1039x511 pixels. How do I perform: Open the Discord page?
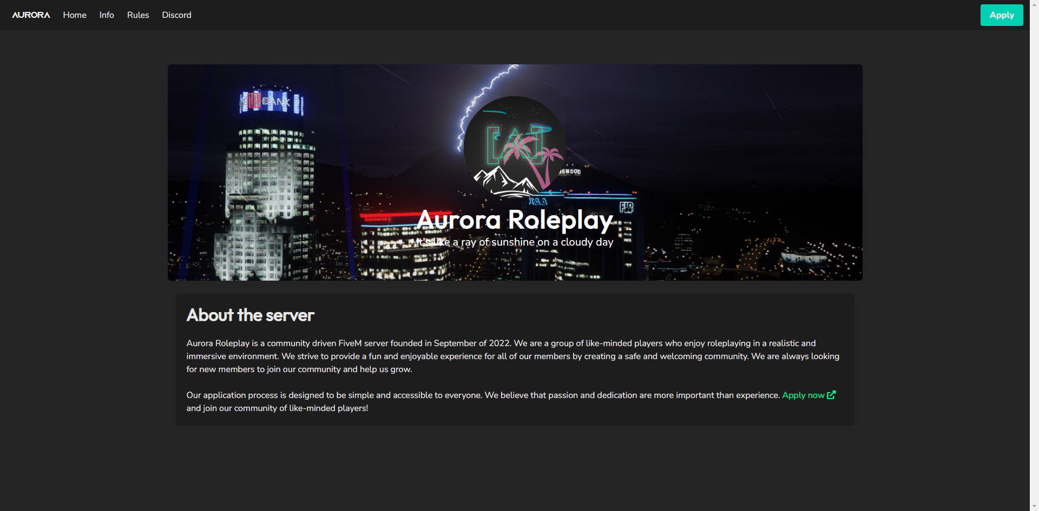[176, 15]
